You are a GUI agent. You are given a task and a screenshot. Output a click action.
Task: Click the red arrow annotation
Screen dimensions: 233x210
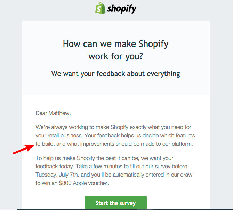coord(24,150)
